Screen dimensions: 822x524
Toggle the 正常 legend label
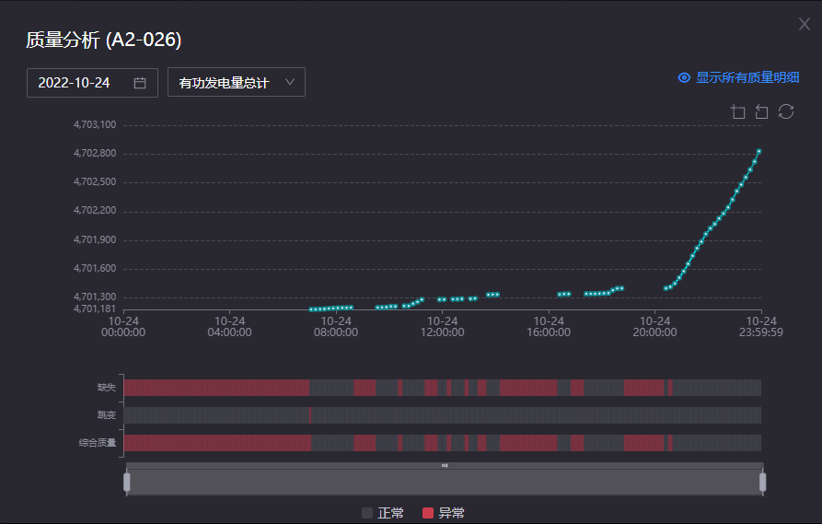tap(390, 513)
